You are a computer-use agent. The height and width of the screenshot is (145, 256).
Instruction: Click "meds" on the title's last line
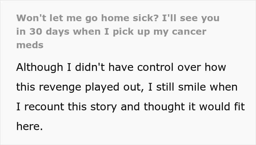click(30, 45)
